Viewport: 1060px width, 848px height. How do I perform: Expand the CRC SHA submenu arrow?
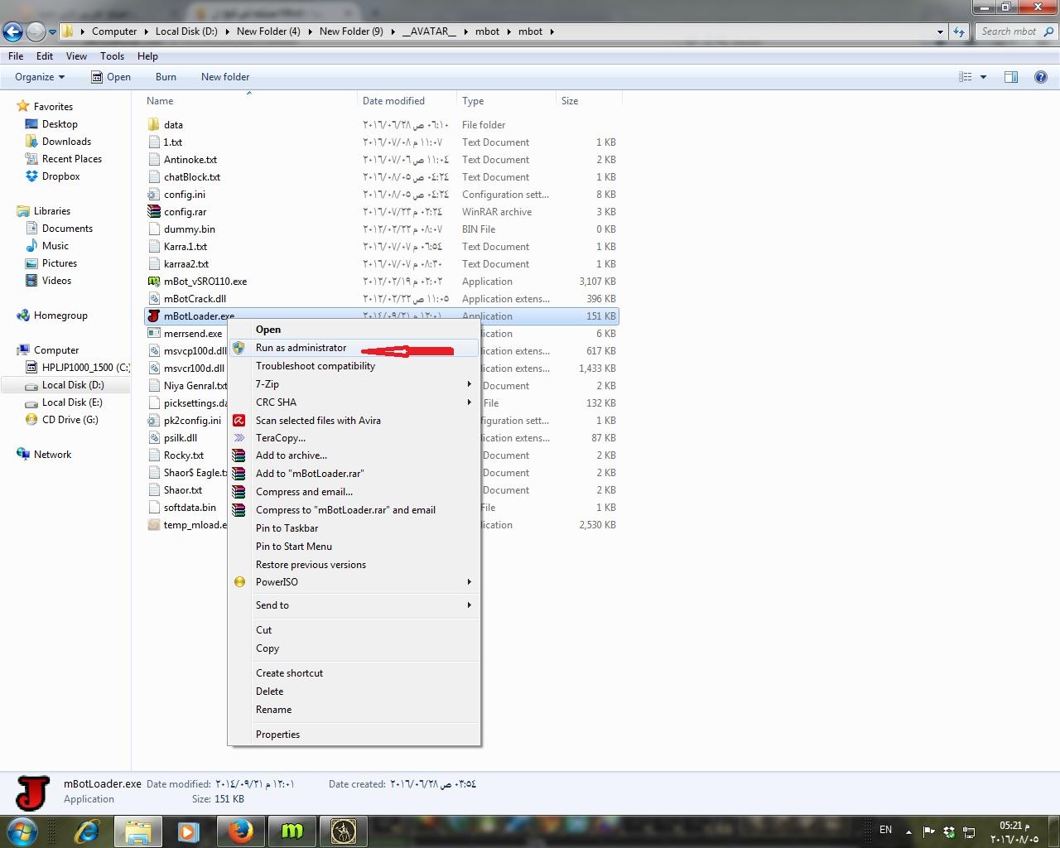[x=470, y=402]
